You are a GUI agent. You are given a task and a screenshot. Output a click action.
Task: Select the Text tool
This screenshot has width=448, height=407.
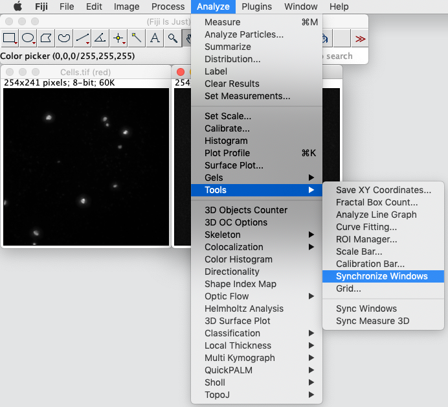point(155,38)
